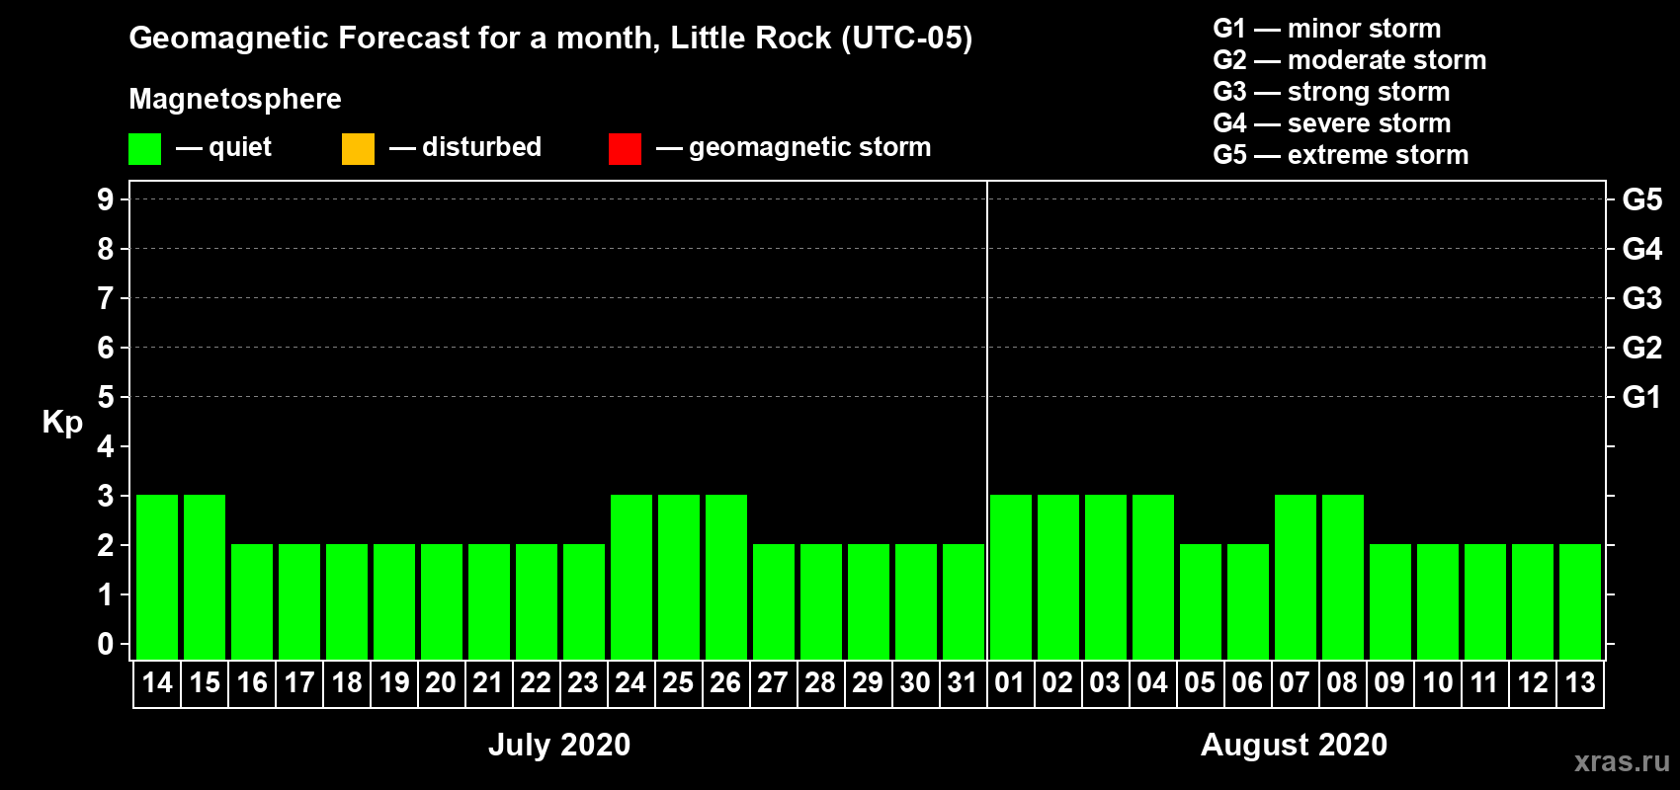
Task: Click the bar for August 01
Action: [x=1011, y=577]
